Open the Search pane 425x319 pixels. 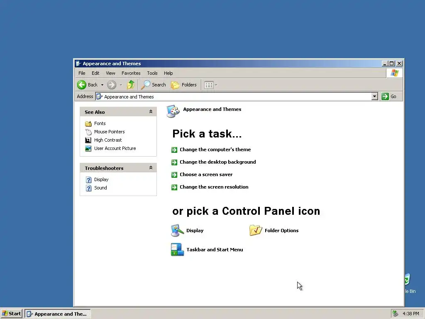[x=154, y=85]
